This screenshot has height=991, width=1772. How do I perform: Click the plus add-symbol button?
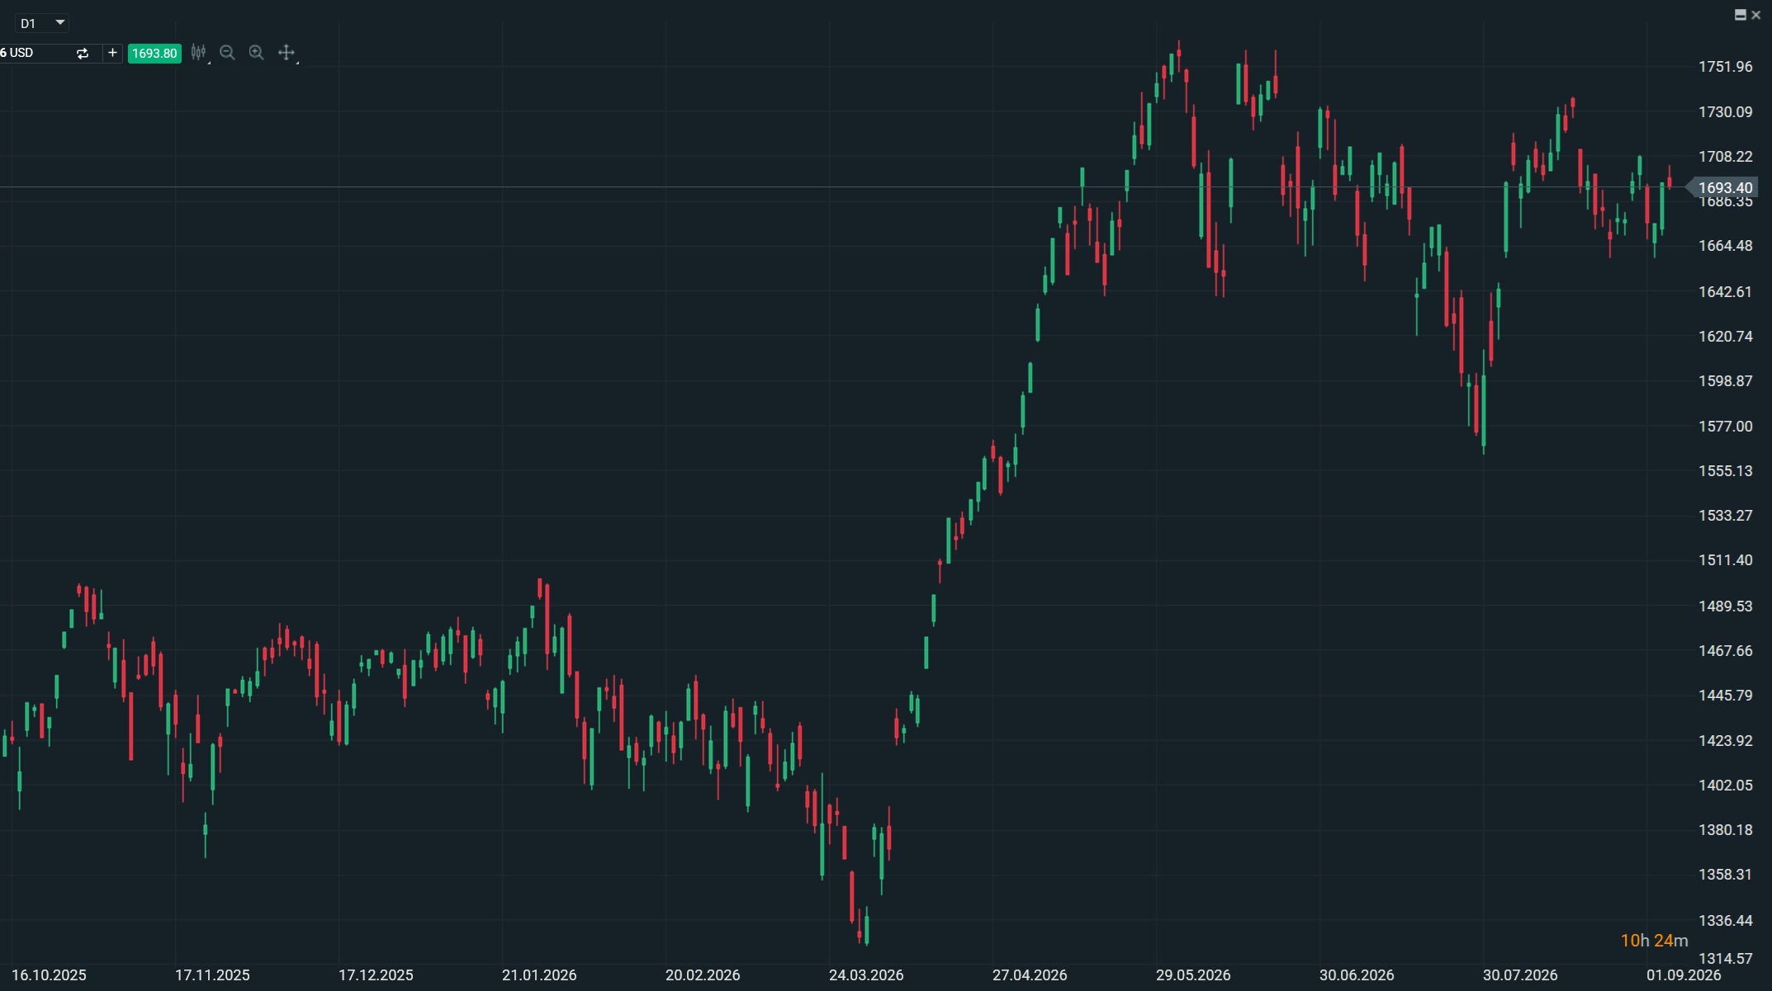click(x=113, y=53)
